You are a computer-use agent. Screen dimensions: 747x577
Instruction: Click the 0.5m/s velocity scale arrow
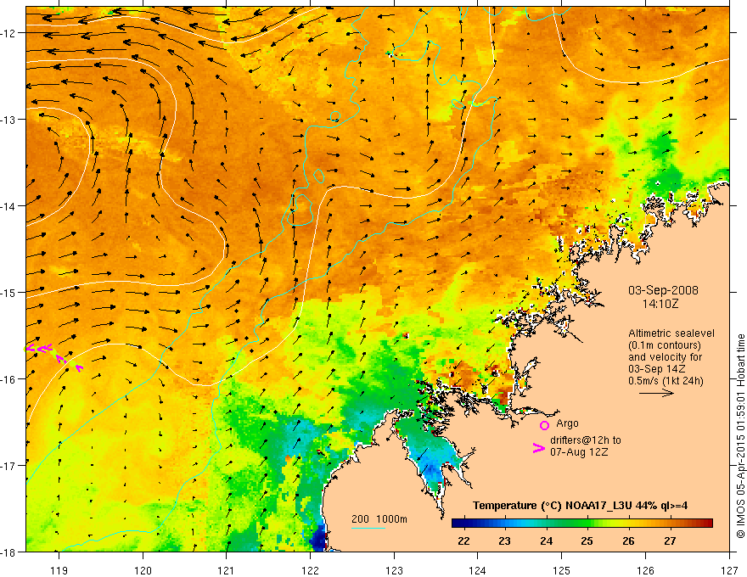656,393
